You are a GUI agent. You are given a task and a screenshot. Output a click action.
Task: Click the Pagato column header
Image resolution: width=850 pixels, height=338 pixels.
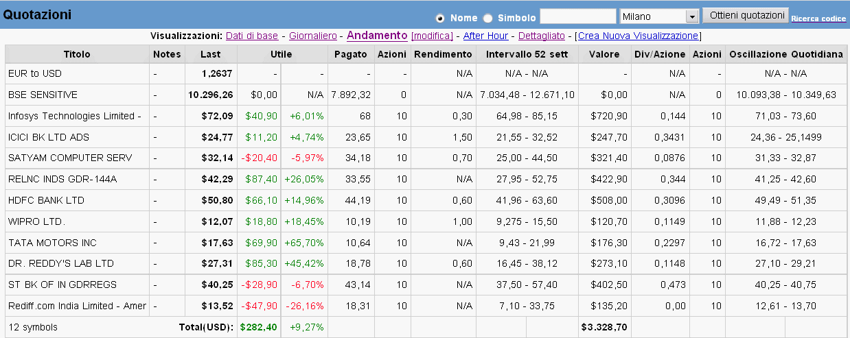pos(351,54)
